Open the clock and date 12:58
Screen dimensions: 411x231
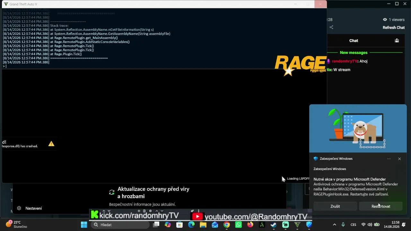pos(391,225)
